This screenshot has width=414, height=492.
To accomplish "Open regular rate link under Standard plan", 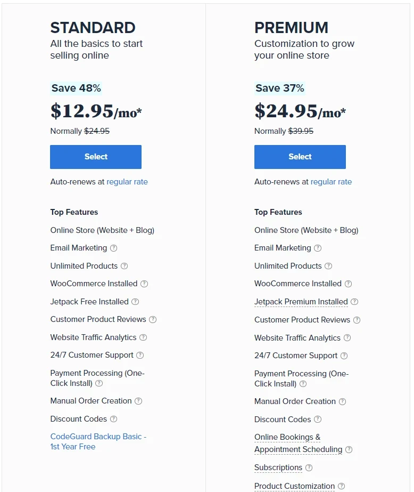I will tap(127, 182).
